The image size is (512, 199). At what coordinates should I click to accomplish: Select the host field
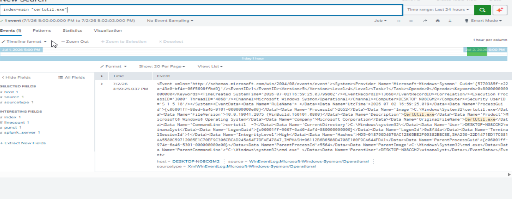tap(9, 92)
